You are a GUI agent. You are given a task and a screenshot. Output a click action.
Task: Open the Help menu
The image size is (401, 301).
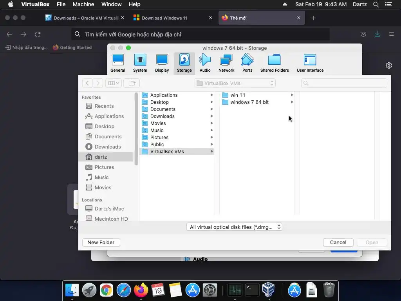[135, 4]
